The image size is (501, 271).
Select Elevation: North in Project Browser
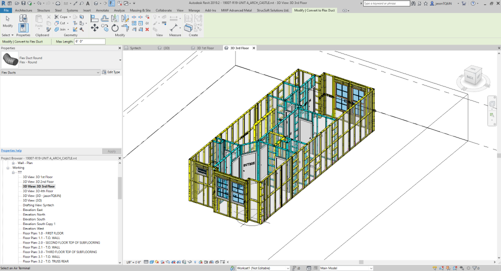pos(34,214)
